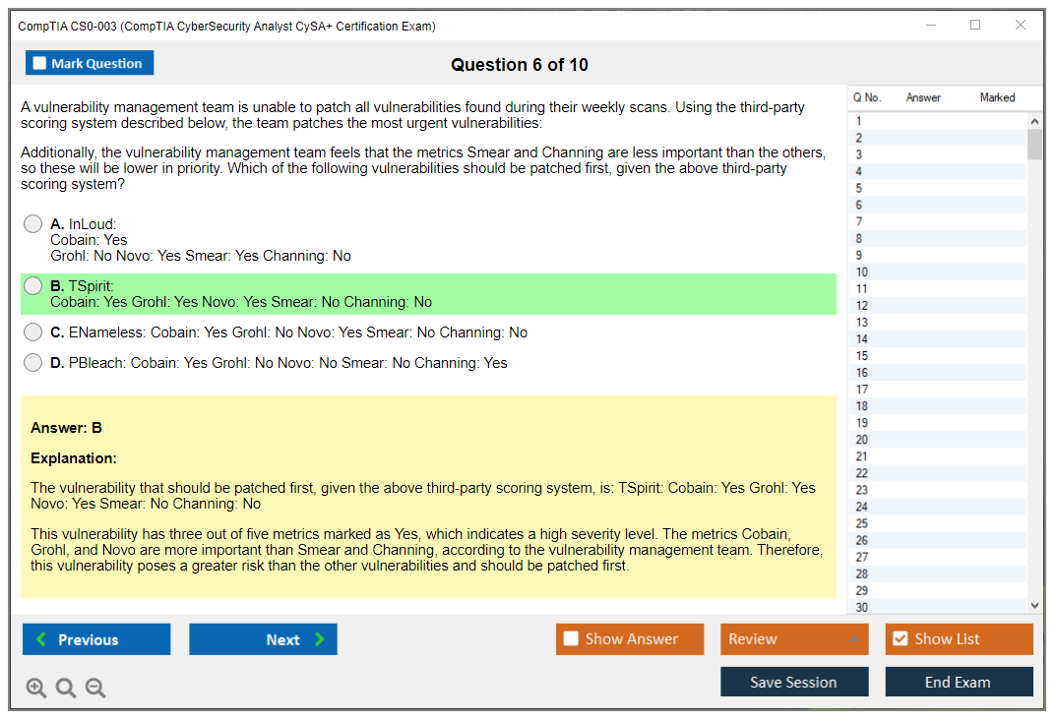
Task: Select answer option C ENameless
Action: [33, 332]
